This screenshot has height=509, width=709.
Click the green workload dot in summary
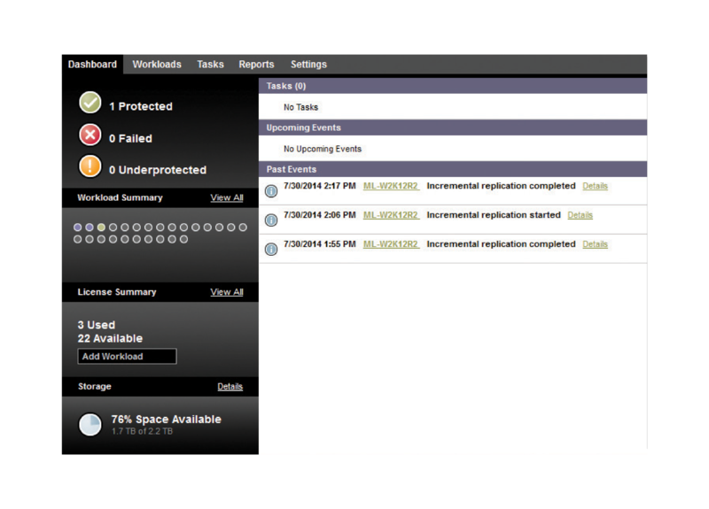(x=101, y=228)
